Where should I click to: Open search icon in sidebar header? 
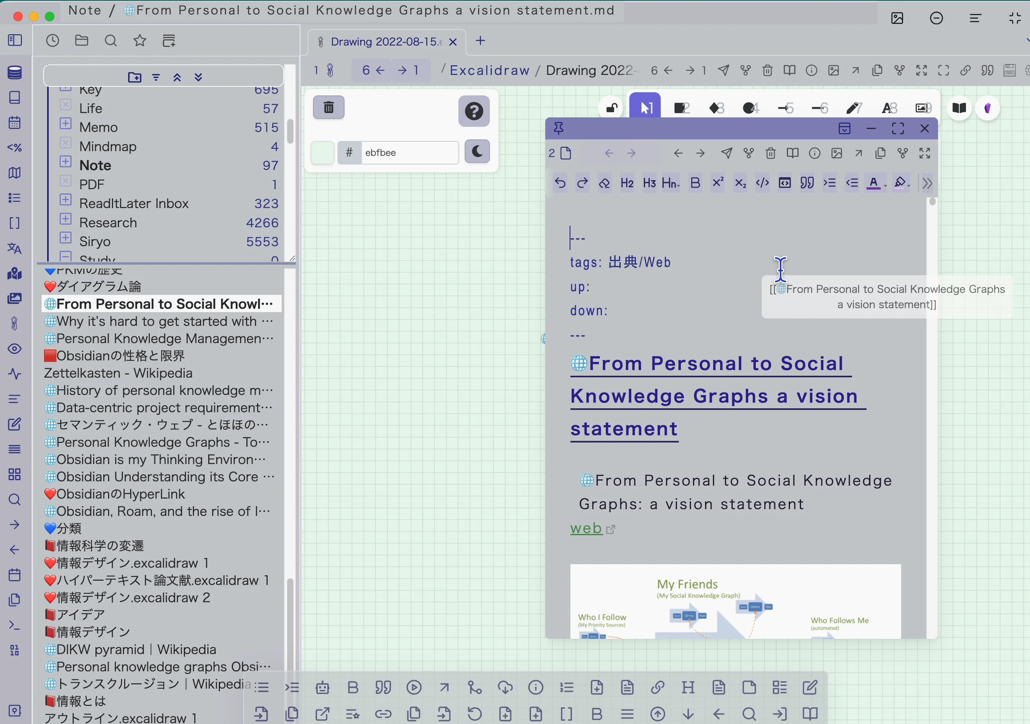pos(111,41)
